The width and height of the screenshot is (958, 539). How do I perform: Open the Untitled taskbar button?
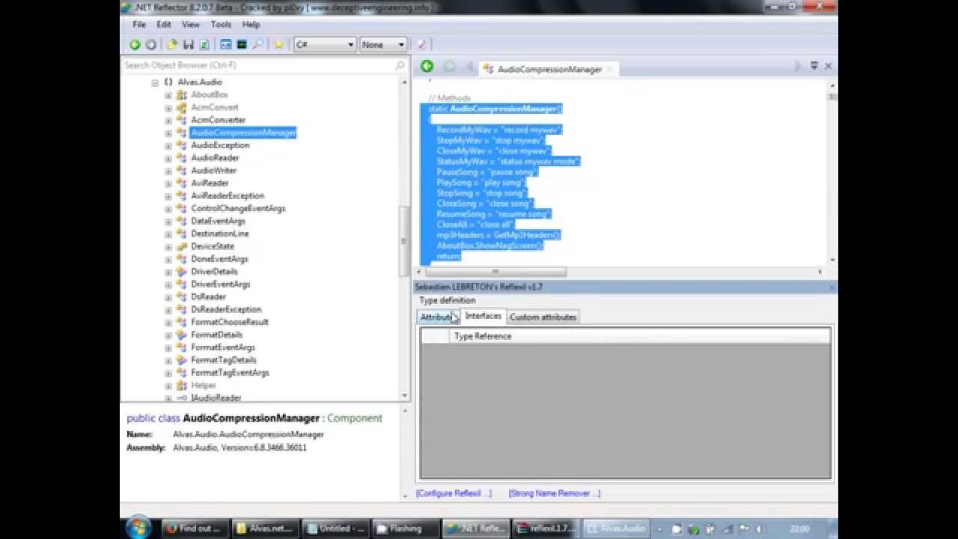335,529
